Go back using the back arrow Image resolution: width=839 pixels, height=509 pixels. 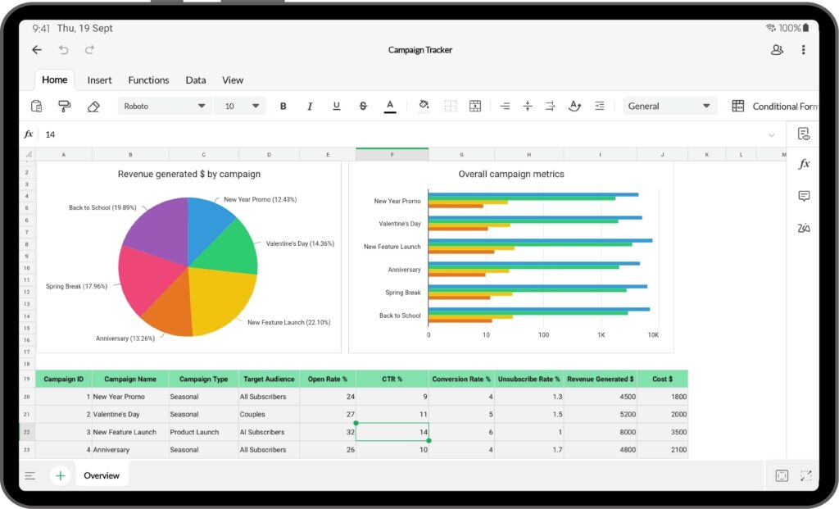pyautogui.click(x=37, y=50)
